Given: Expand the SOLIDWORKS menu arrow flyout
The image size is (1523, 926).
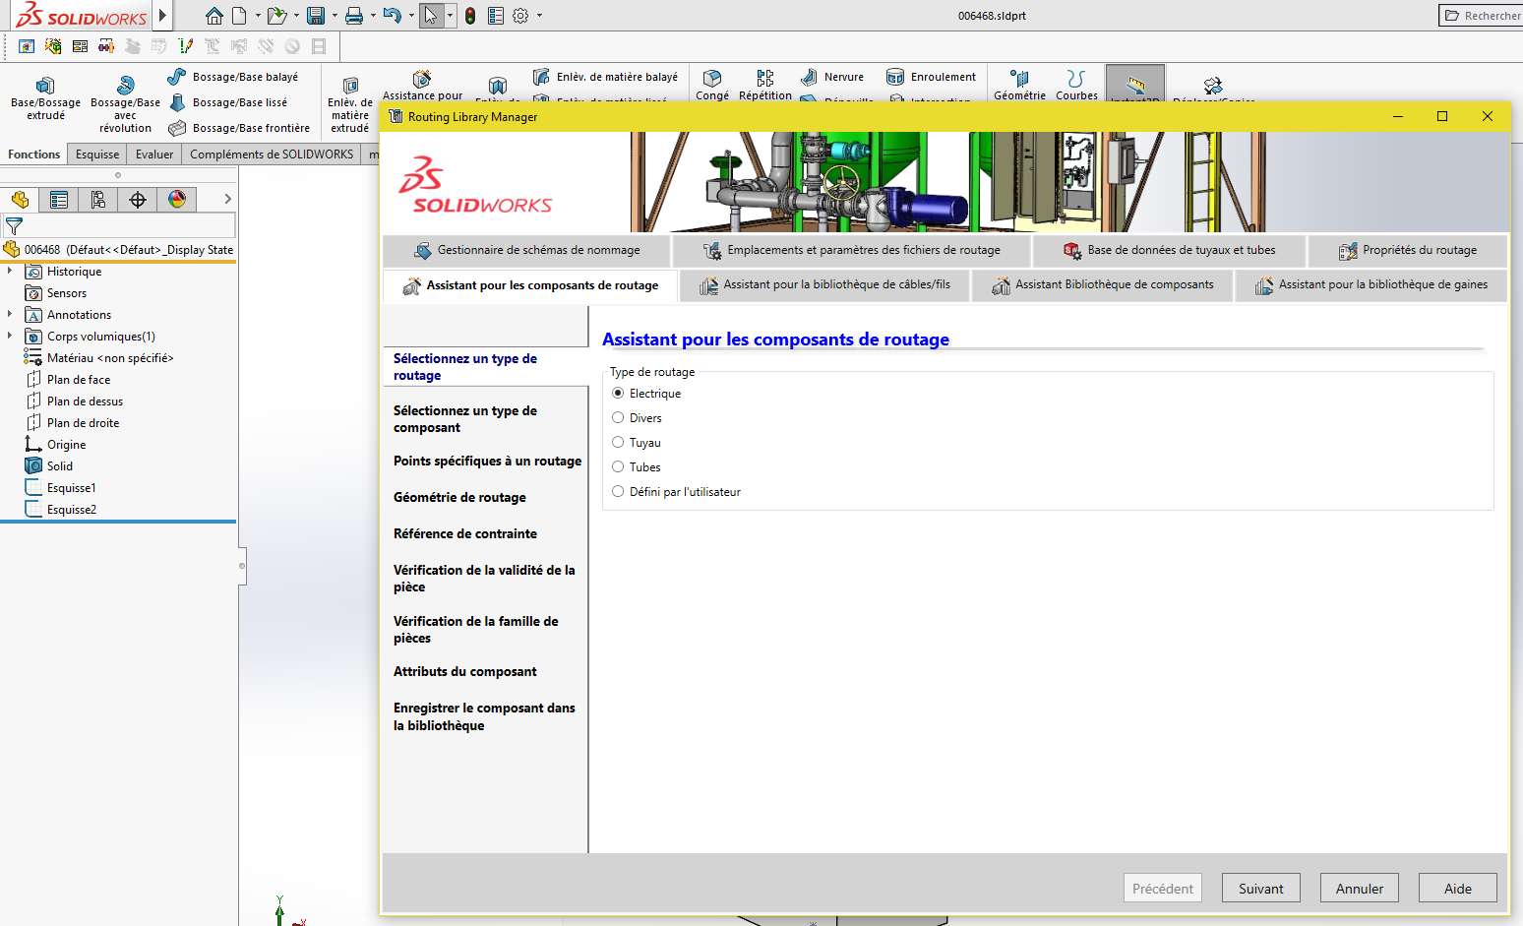Looking at the screenshot, I should (162, 16).
